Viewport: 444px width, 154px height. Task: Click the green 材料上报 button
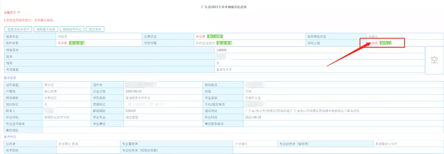tap(386, 43)
